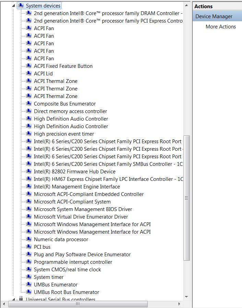This screenshot has height=308, width=242.
Task: Click horizontal scrollbar right arrow
Action: point(179,304)
